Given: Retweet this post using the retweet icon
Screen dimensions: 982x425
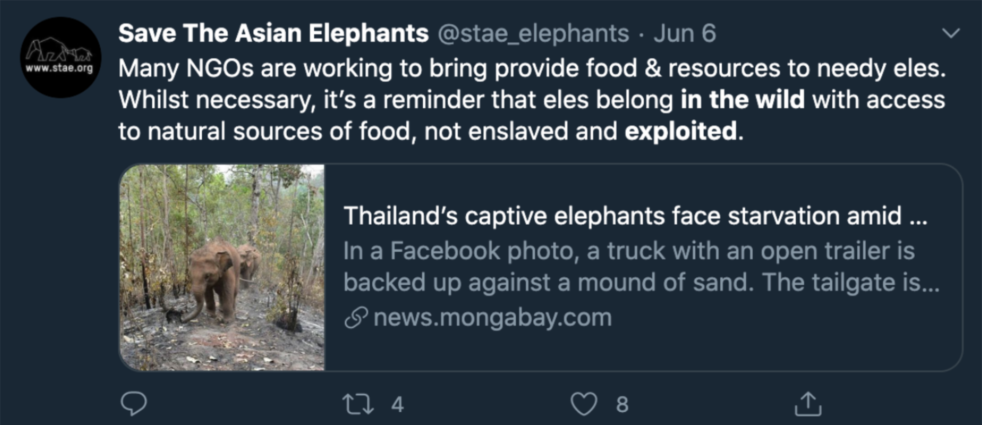Looking at the screenshot, I should (358, 404).
